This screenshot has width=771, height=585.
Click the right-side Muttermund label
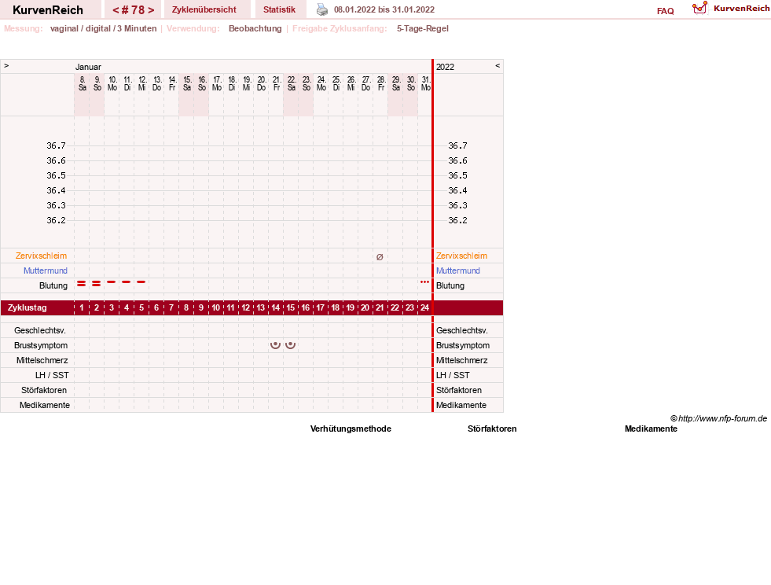pos(458,270)
